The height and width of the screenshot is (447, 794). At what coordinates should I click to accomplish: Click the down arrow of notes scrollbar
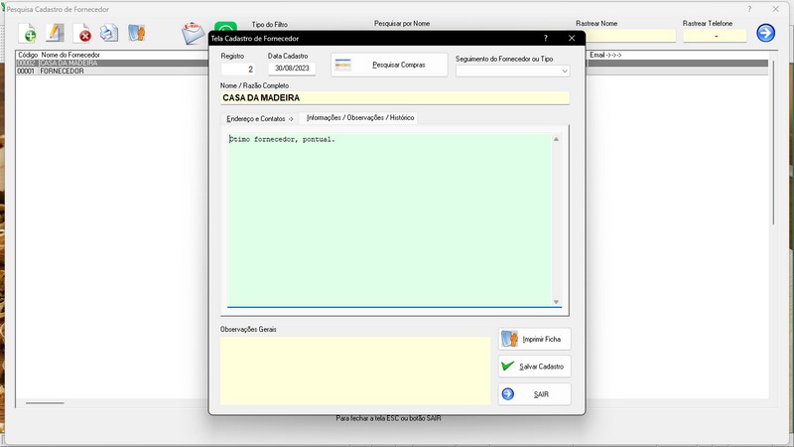(556, 302)
